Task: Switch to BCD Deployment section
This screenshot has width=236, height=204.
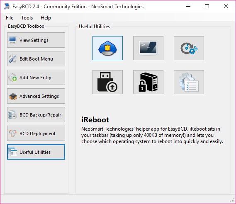Action: (36, 133)
